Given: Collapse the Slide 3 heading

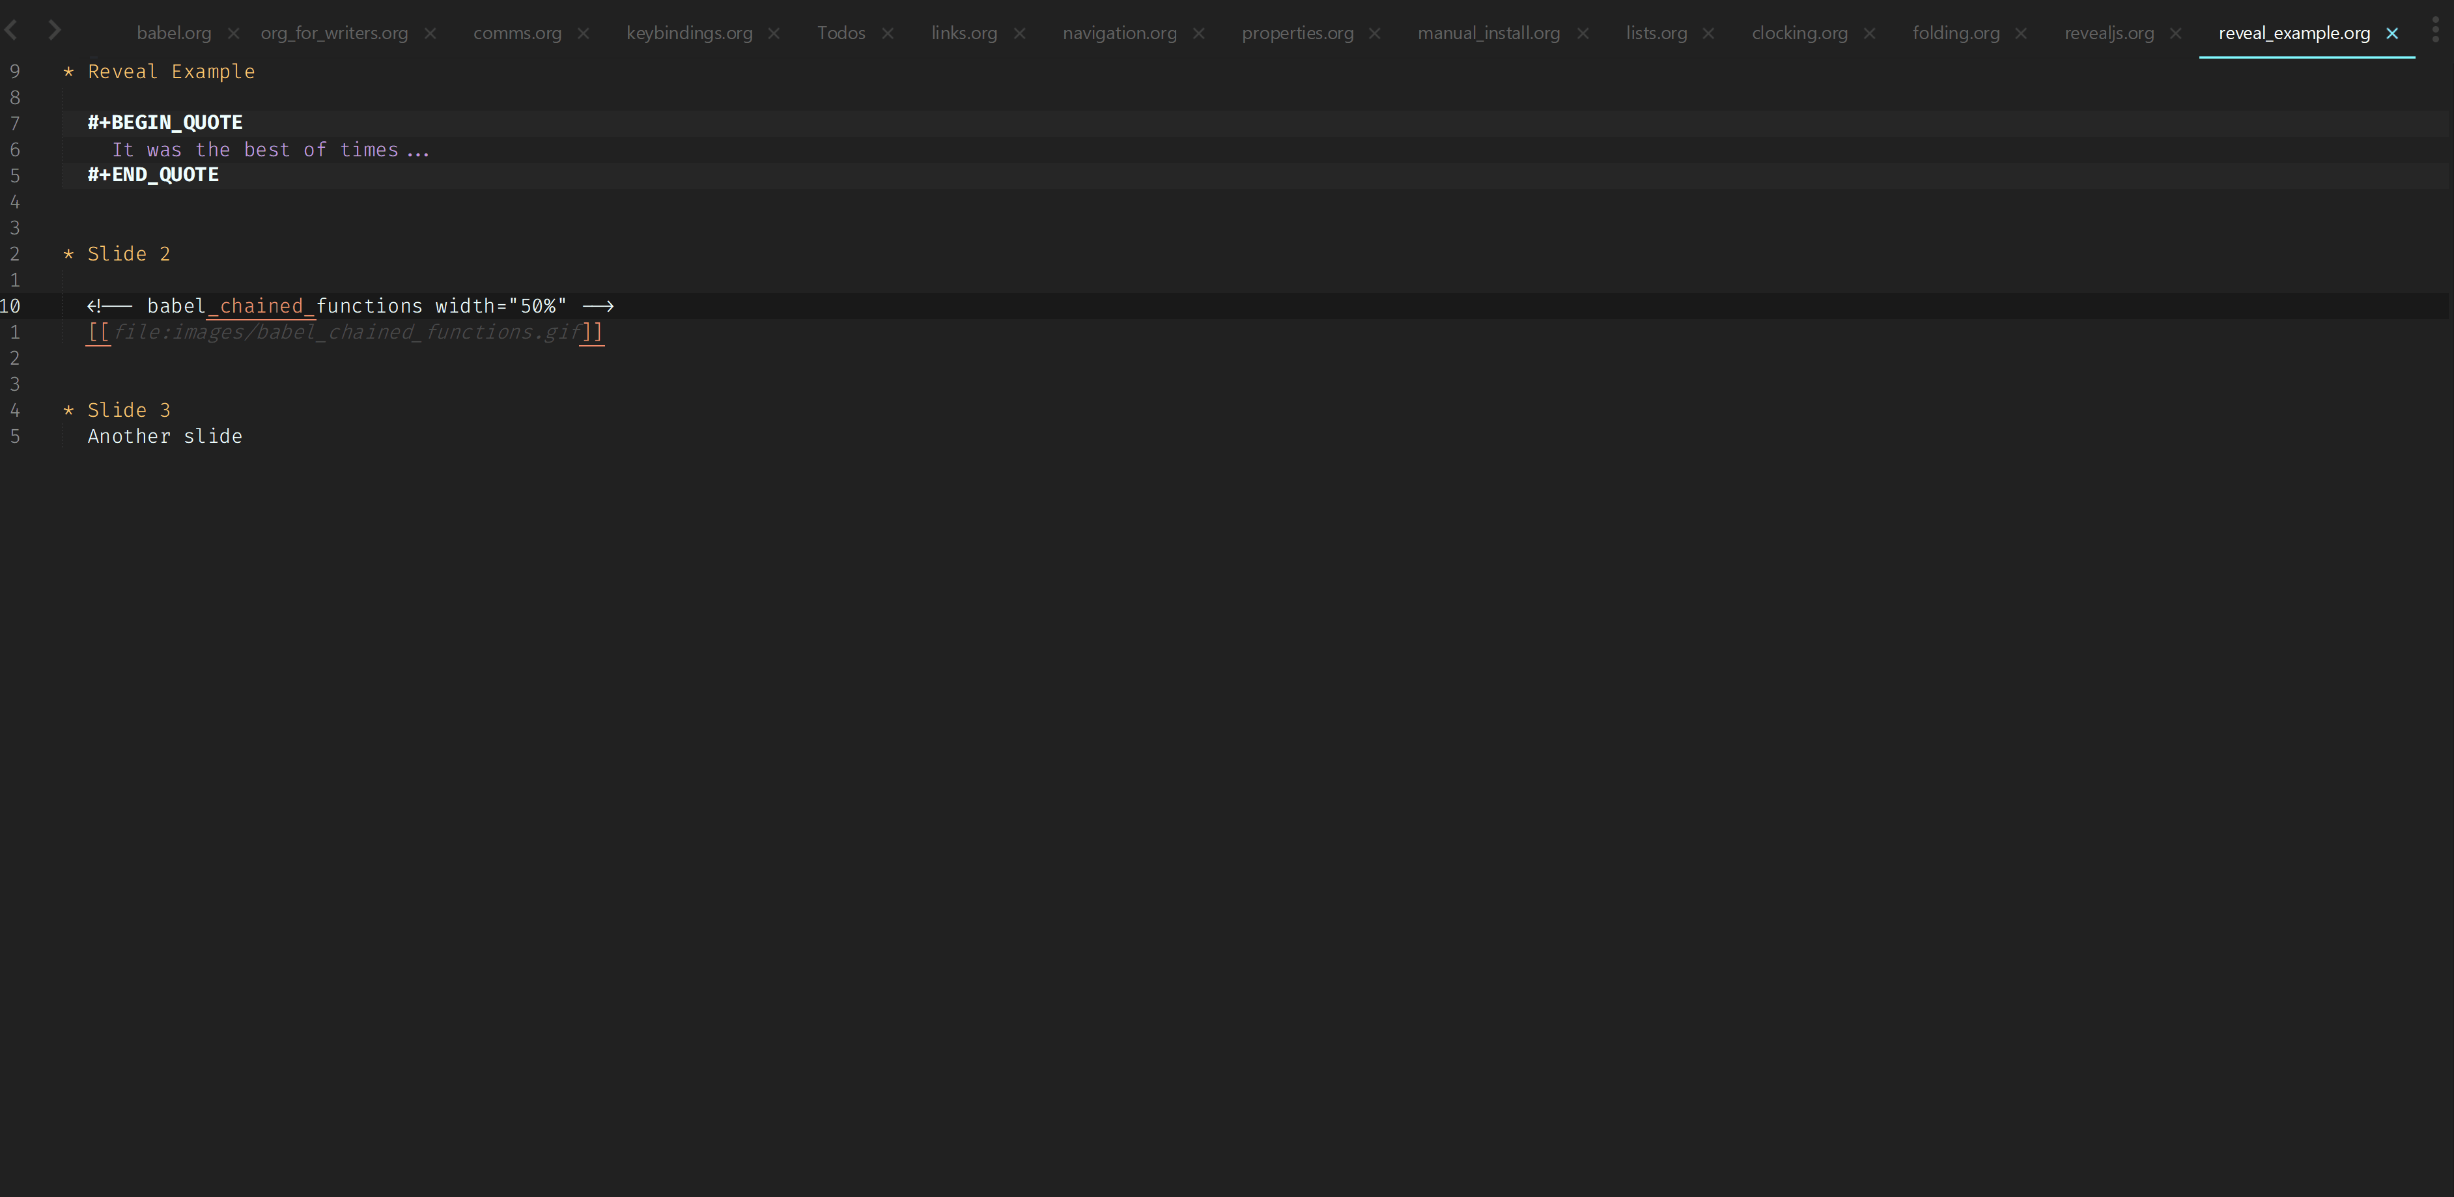Looking at the screenshot, I should (x=68, y=410).
